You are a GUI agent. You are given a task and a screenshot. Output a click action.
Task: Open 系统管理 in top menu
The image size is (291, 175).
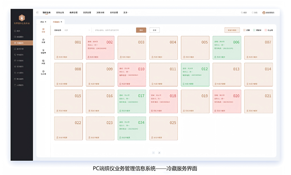(x=114, y=12)
